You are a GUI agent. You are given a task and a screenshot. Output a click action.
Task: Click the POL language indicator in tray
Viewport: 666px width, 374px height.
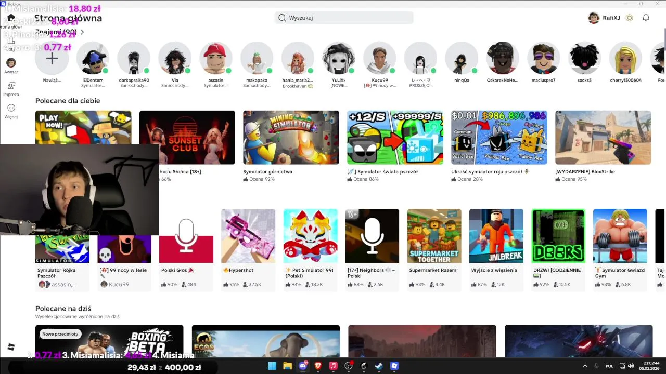click(x=609, y=366)
